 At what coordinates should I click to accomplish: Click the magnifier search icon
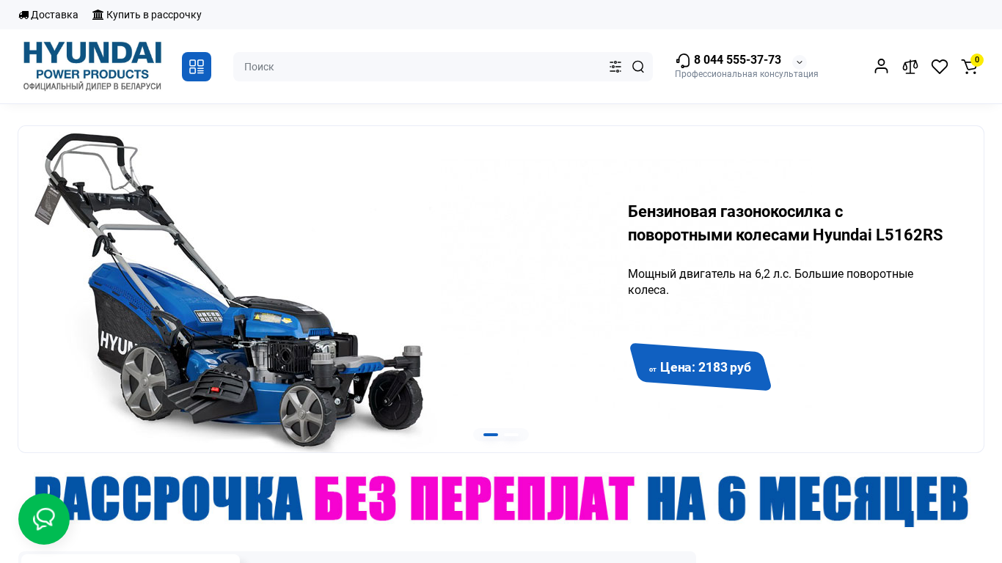point(638,67)
